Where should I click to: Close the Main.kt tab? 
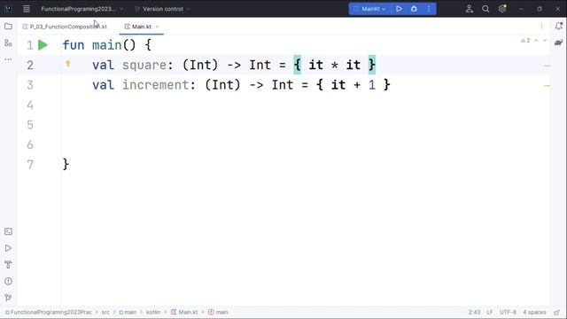point(157,27)
